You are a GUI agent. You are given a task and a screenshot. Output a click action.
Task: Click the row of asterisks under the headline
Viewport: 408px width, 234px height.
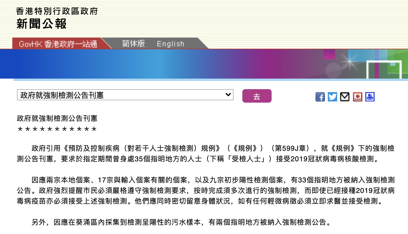click(57, 129)
